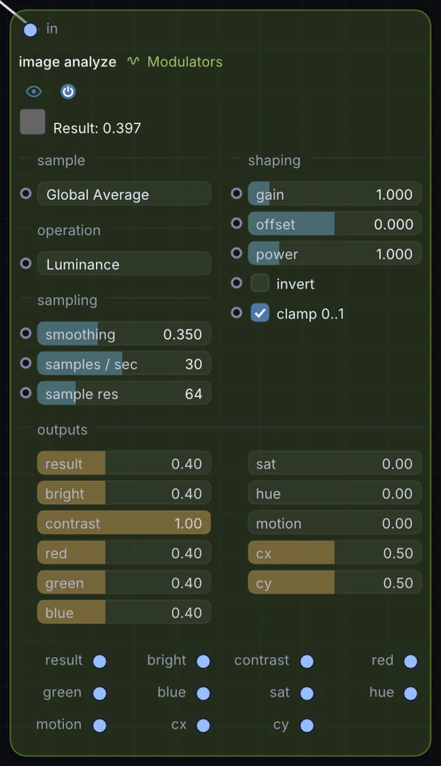Click the bright output port
Viewport: 441px width, 766px height.
point(203,661)
